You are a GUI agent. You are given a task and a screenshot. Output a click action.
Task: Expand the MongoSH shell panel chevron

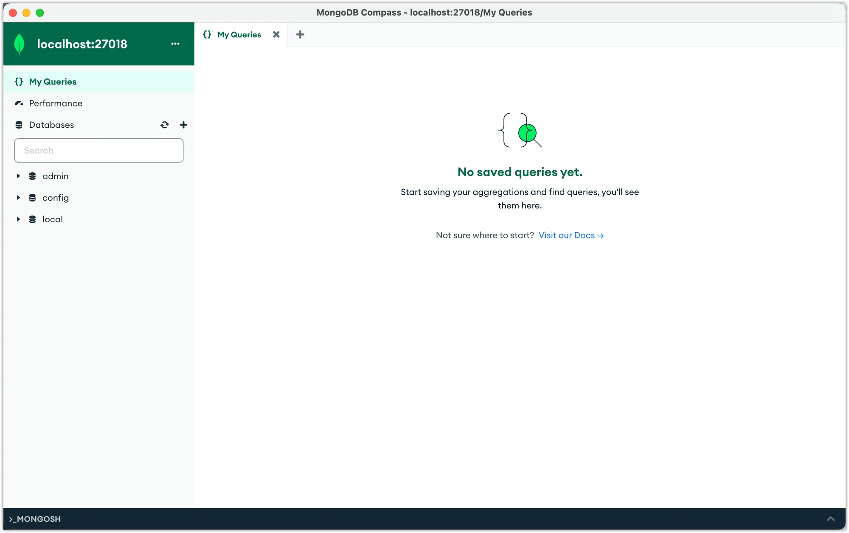(831, 519)
